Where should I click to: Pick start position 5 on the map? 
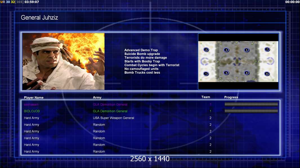[x=247, y=50]
